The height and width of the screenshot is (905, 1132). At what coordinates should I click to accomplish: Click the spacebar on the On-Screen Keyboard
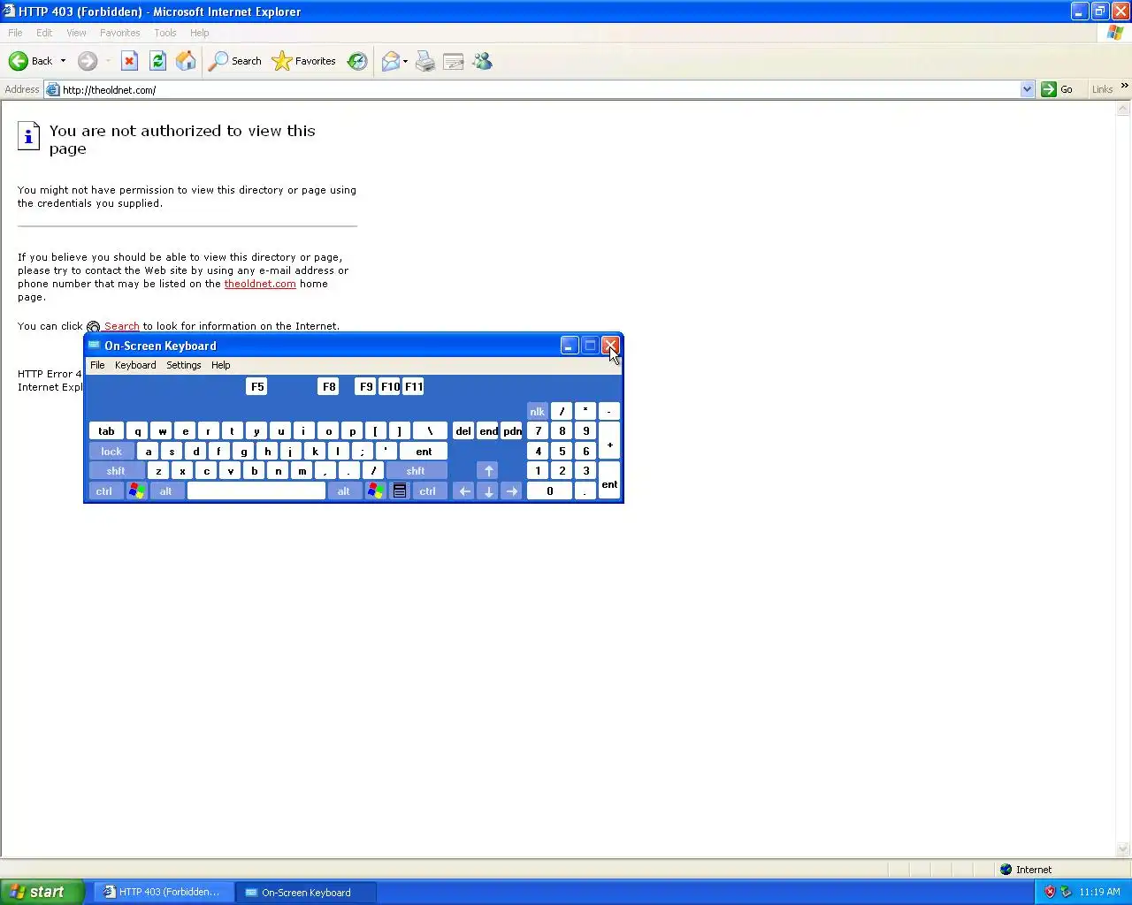pos(256,491)
